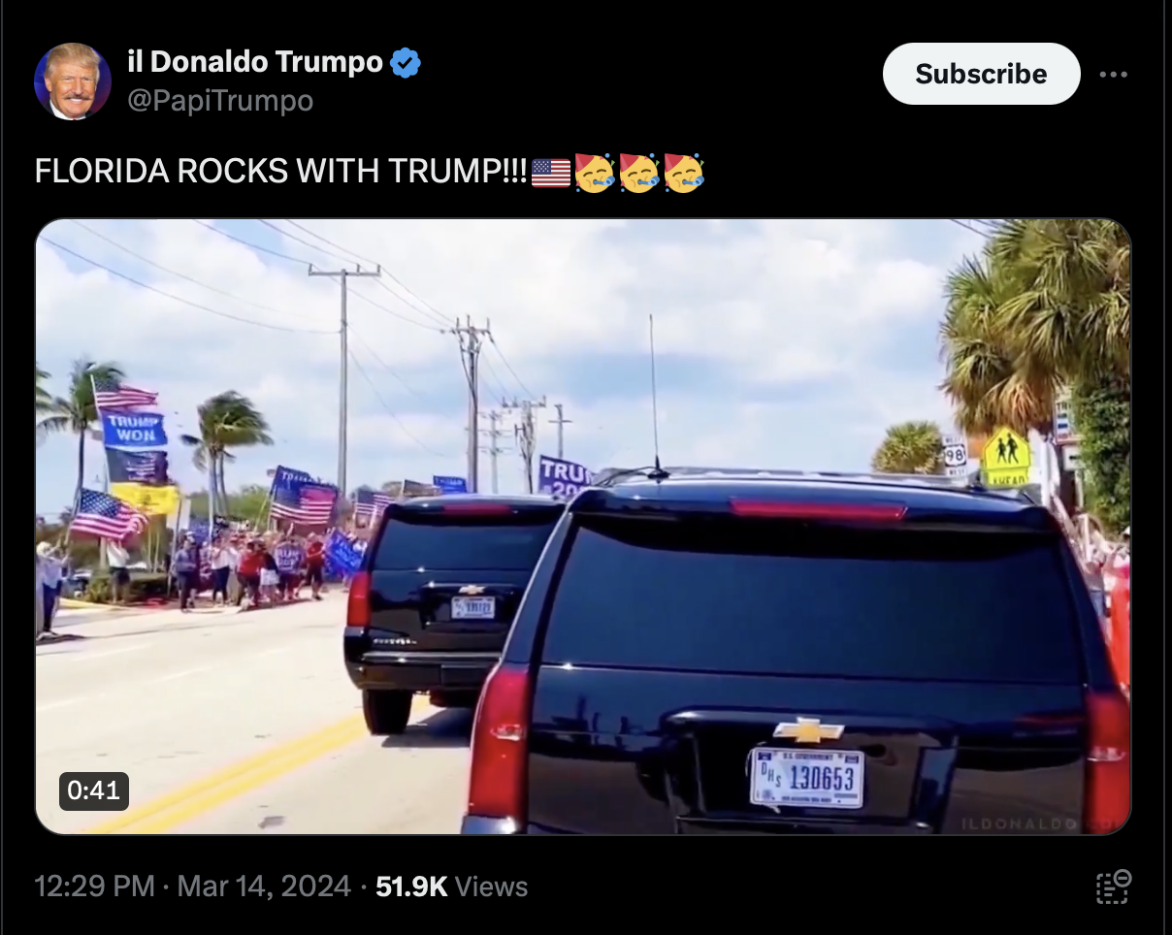Click the middle party face emoji
Image resolution: width=1172 pixels, height=935 pixels.
click(x=639, y=173)
